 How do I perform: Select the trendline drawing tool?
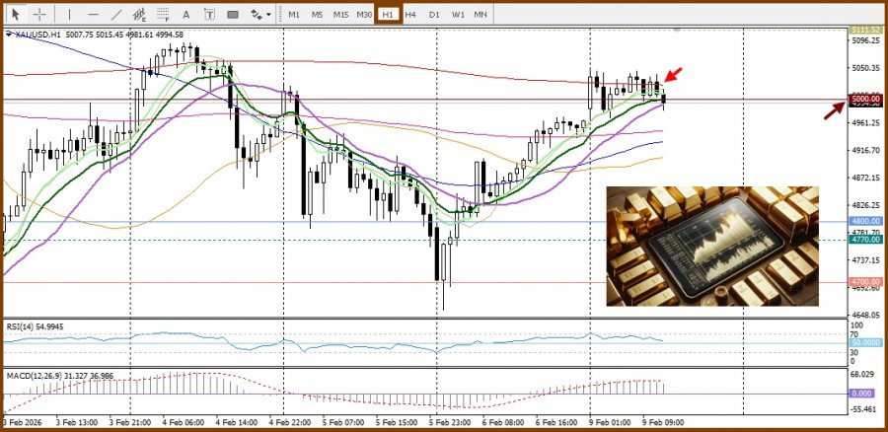click(x=116, y=14)
